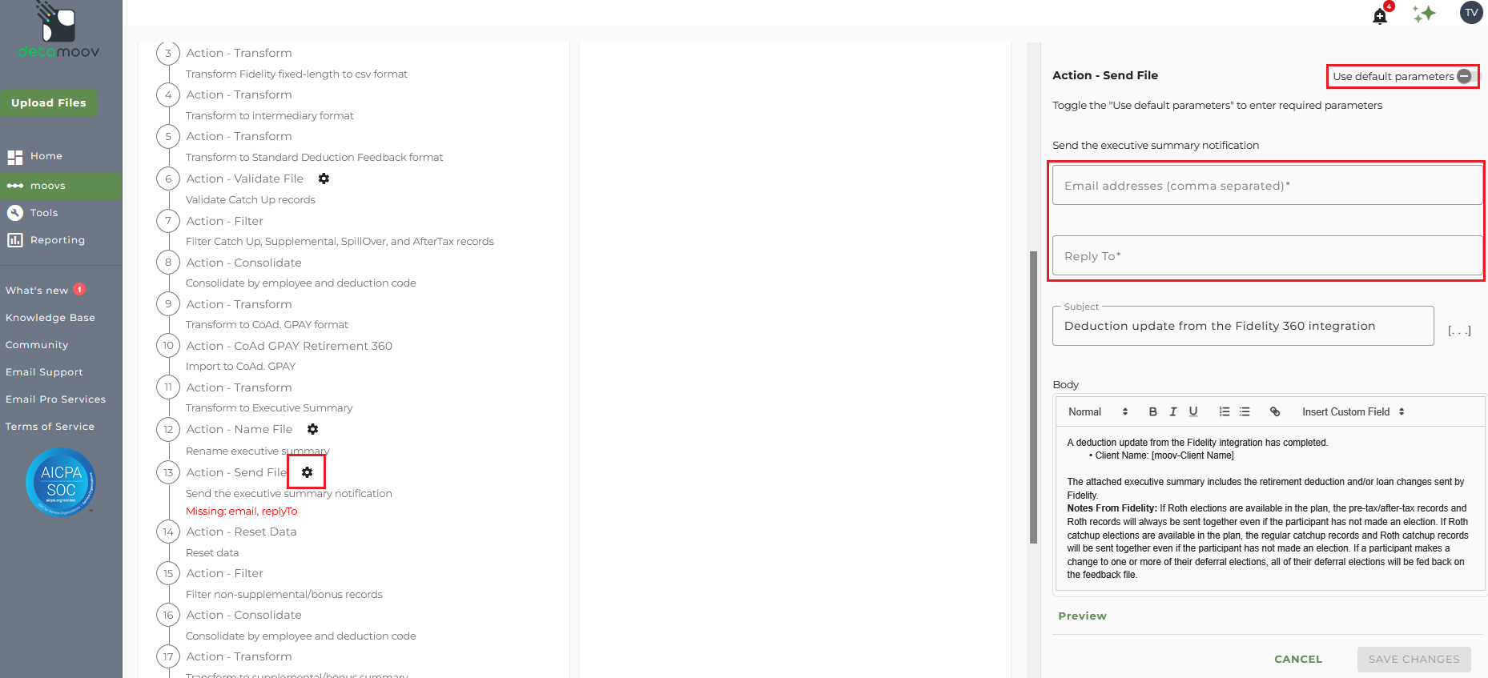Insert a hyperlink in body editor
This screenshot has height=678, width=1488.
point(1275,411)
